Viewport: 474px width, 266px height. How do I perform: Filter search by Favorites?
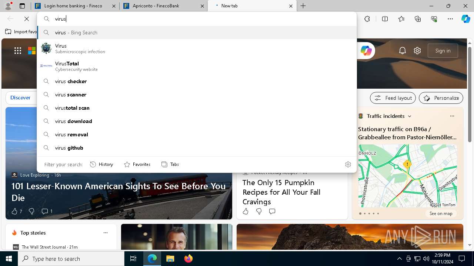click(x=137, y=164)
